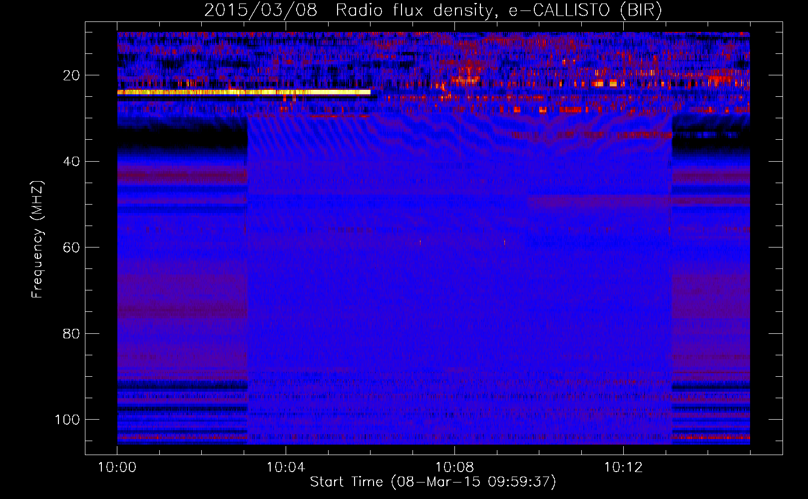Click the 10:04 time tick label
The height and width of the screenshot is (499, 808).
tap(286, 468)
